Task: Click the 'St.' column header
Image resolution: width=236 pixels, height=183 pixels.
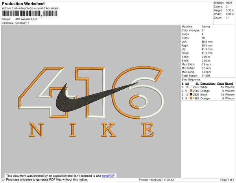Action: pos(197,84)
